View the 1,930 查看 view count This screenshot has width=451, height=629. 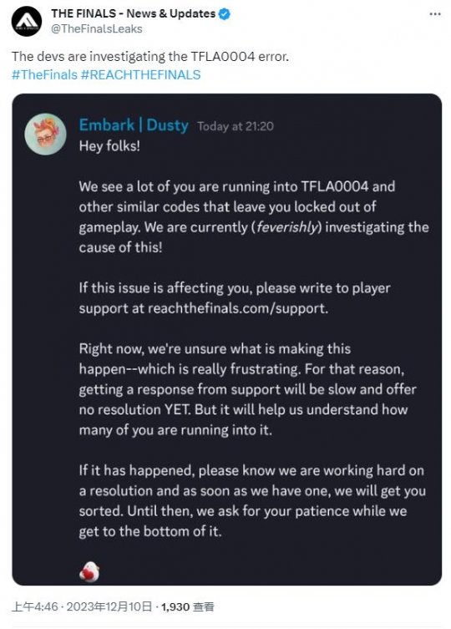(x=187, y=607)
